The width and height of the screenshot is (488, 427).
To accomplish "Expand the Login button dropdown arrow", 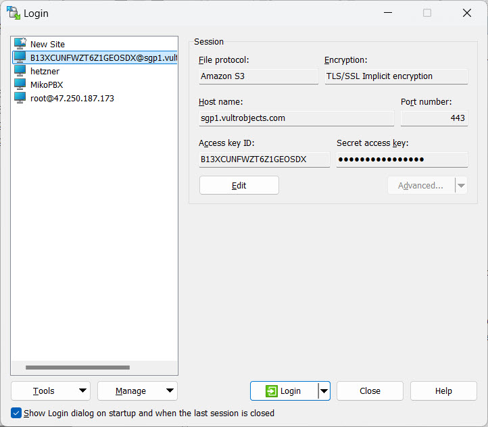I will tap(324, 391).
